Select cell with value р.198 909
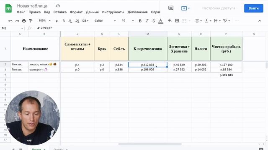Image resolution: width=268 pixels, height=150 pixels. (148, 70)
